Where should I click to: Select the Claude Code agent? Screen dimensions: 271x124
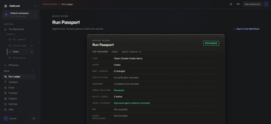[20, 46]
